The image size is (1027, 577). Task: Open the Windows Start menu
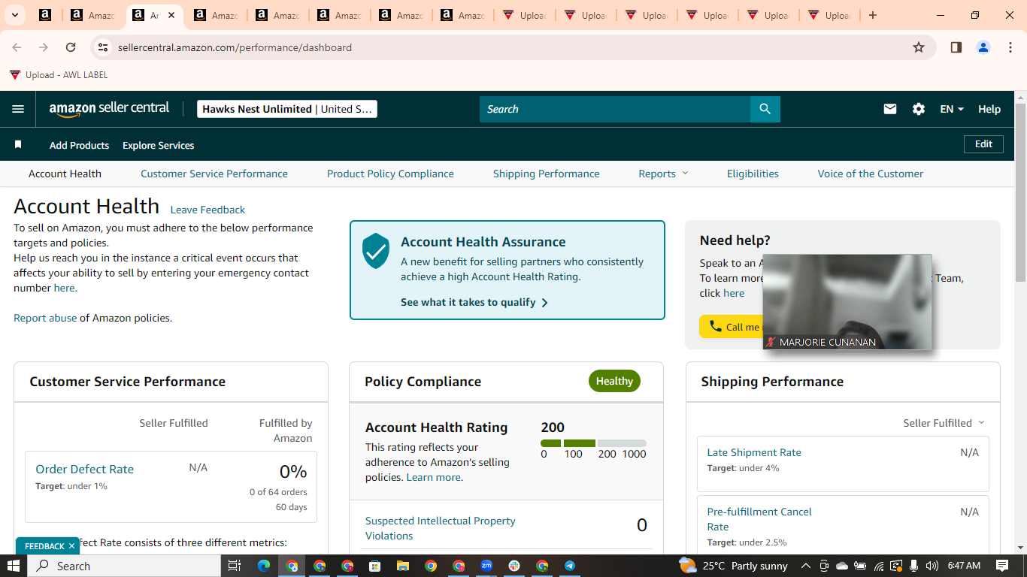coord(14,566)
